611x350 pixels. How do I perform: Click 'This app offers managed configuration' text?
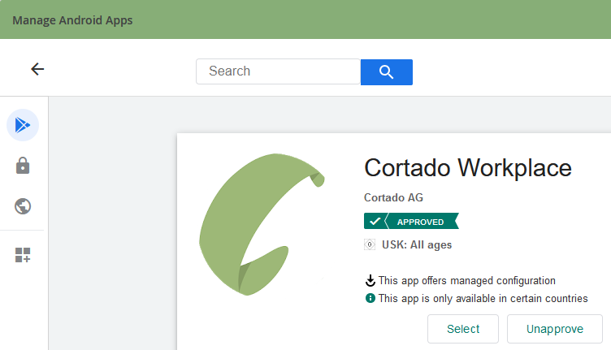[467, 281]
